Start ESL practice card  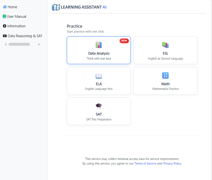point(165,50)
